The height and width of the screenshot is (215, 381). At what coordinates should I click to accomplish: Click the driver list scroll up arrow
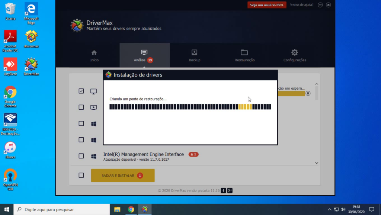317,84
